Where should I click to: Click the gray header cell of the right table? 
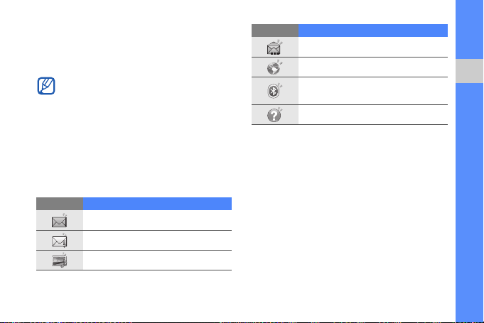pyautogui.click(x=275, y=31)
